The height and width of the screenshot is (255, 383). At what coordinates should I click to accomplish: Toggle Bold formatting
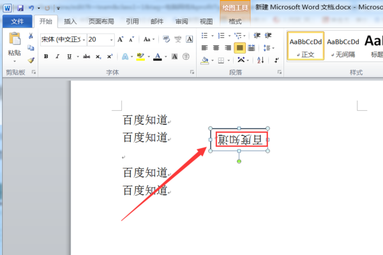click(x=46, y=57)
